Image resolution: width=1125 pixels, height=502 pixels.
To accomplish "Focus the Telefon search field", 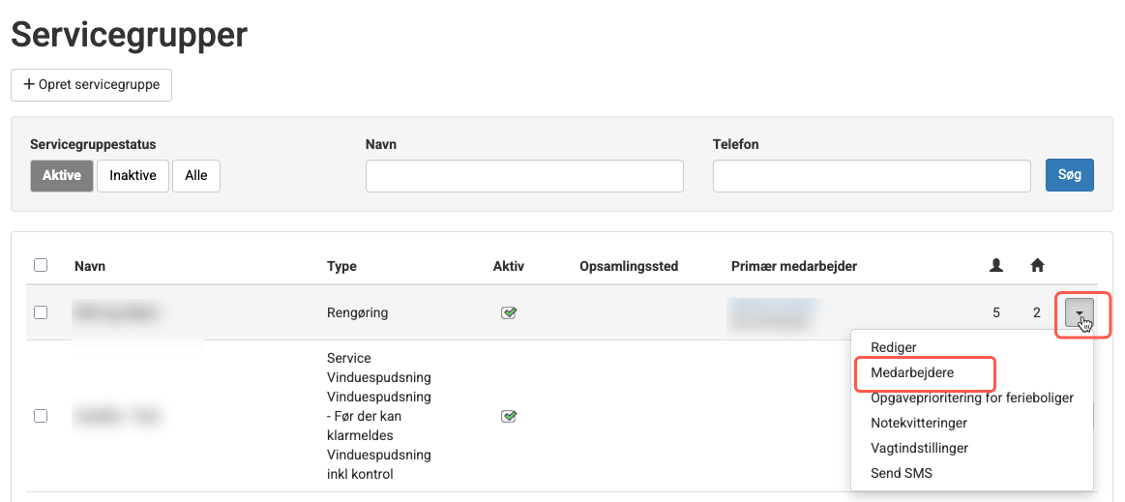I will point(872,176).
